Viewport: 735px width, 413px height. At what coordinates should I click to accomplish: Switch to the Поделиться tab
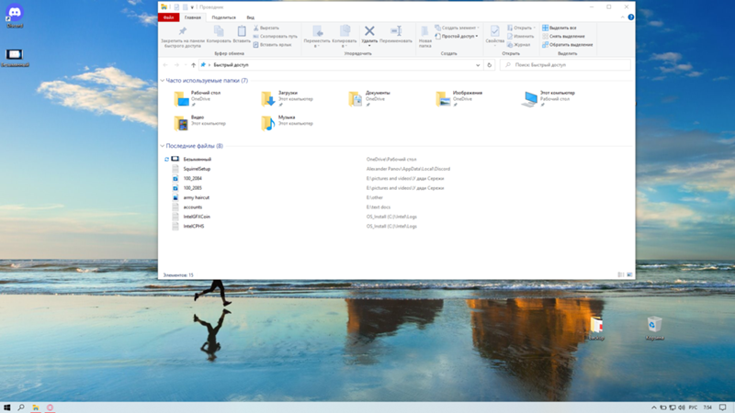click(223, 17)
